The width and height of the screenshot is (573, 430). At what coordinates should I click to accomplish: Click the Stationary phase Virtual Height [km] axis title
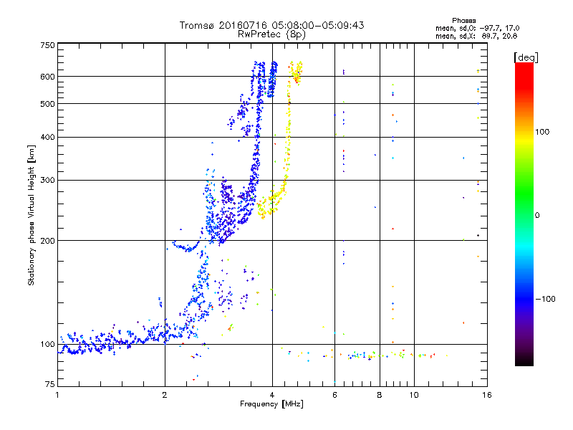coord(32,215)
